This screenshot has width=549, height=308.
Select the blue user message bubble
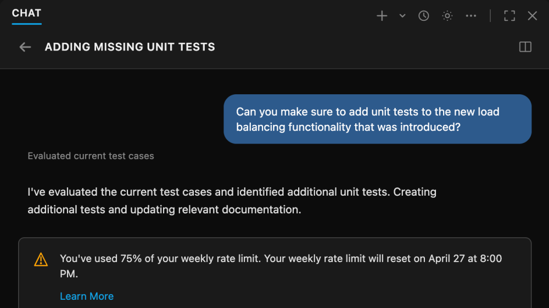pos(378,119)
